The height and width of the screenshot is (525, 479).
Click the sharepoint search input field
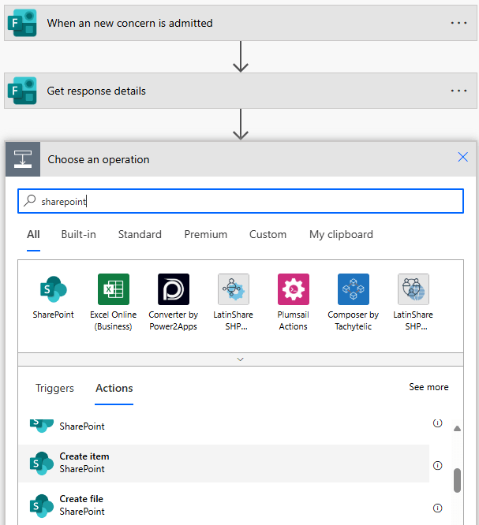[x=240, y=202]
